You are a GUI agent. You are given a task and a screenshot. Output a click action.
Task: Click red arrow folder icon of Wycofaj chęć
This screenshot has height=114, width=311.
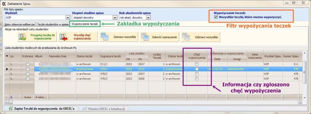(64, 37)
